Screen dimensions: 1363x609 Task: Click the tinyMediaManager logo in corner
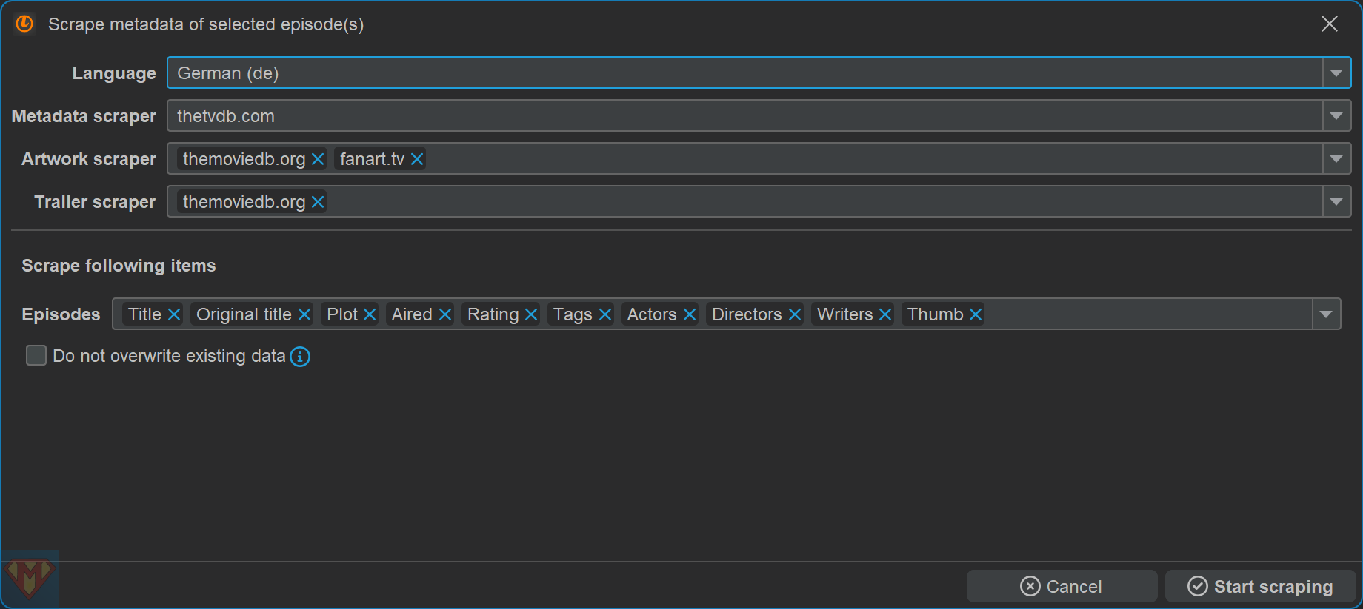tap(30, 579)
